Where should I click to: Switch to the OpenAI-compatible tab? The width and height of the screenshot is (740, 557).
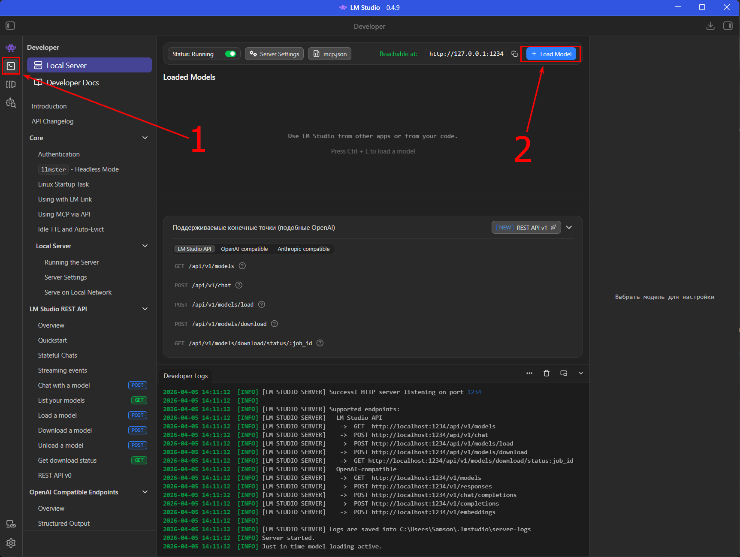pyautogui.click(x=244, y=249)
